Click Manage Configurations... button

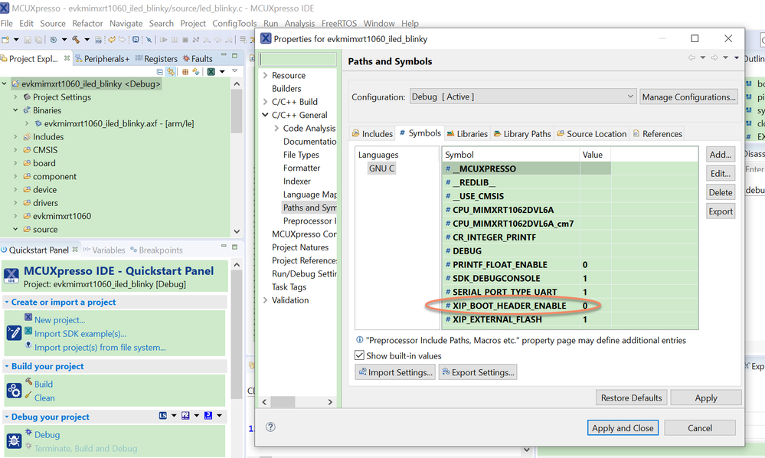pyautogui.click(x=688, y=97)
